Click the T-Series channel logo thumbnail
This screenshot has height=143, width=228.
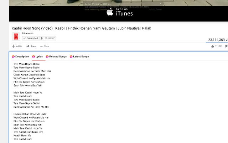[x=16, y=36]
